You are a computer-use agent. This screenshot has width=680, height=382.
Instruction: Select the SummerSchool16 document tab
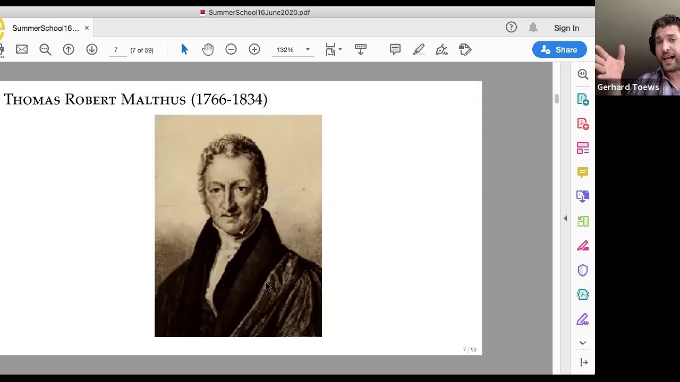tap(45, 28)
